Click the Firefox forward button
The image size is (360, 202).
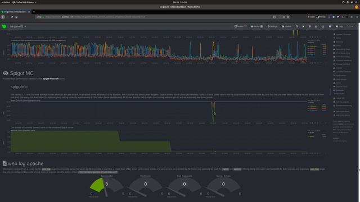coord(7,17)
